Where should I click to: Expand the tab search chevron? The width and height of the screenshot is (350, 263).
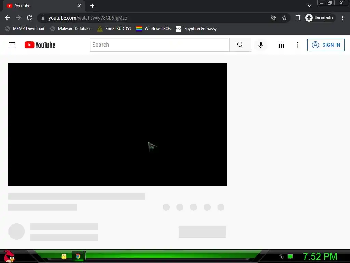[x=309, y=6]
